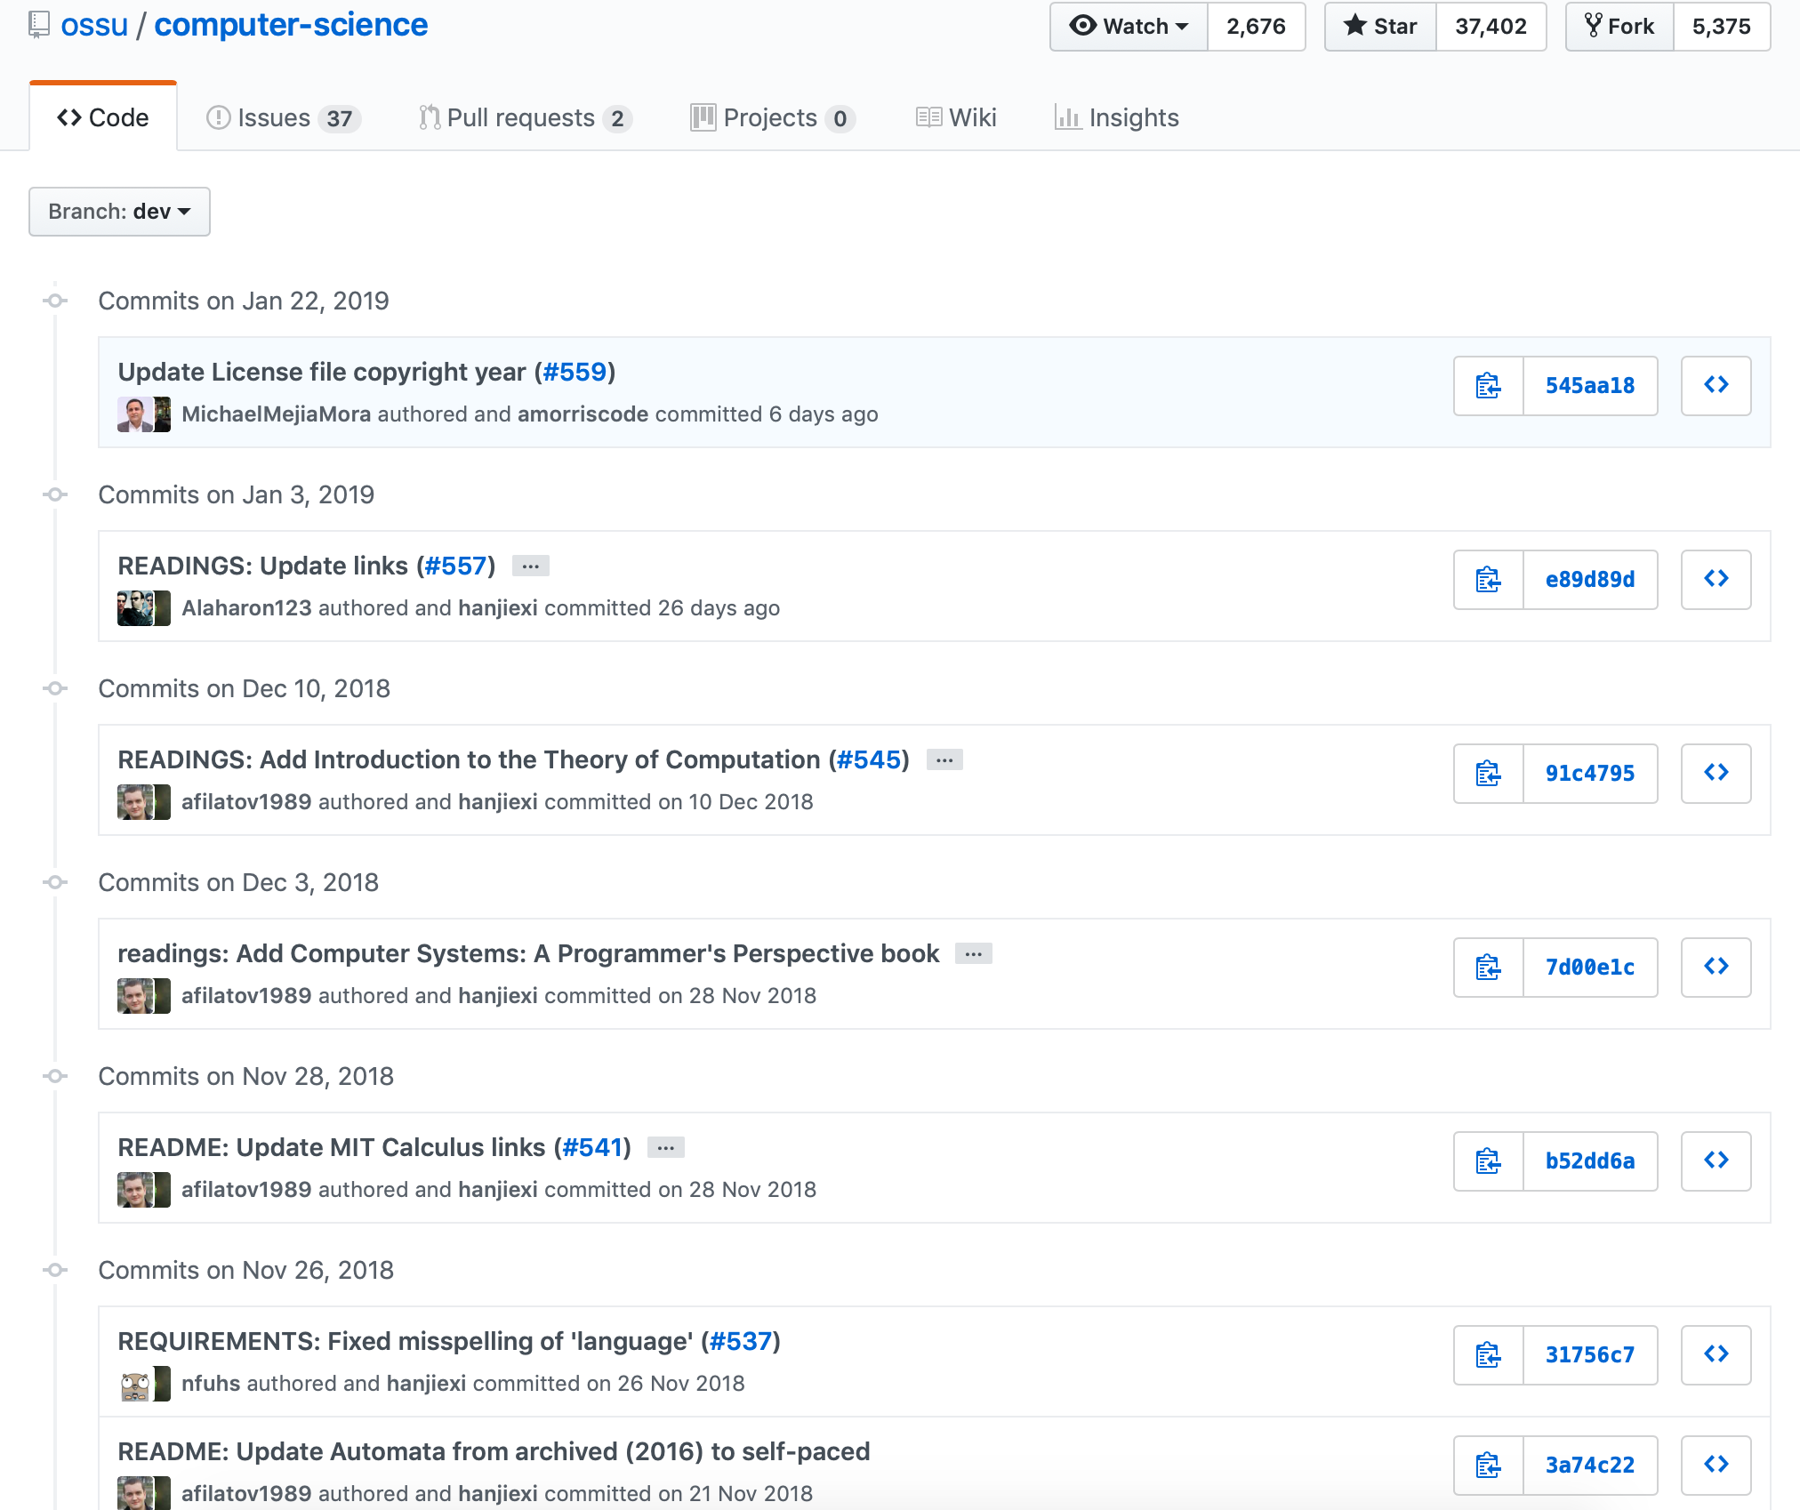The image size is (1800, 1510).
Task: View the 37,402 stargazers count
Action: tap(1491, 27)
